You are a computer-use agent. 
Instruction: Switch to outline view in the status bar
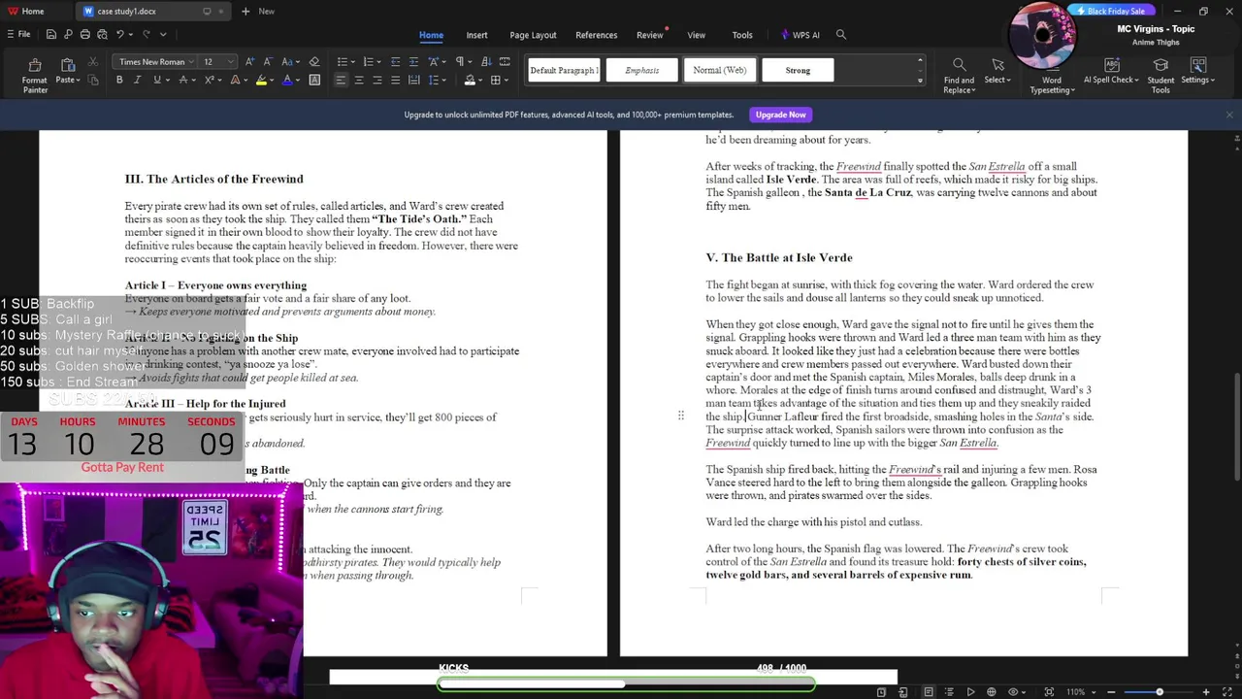click(950, 692)
